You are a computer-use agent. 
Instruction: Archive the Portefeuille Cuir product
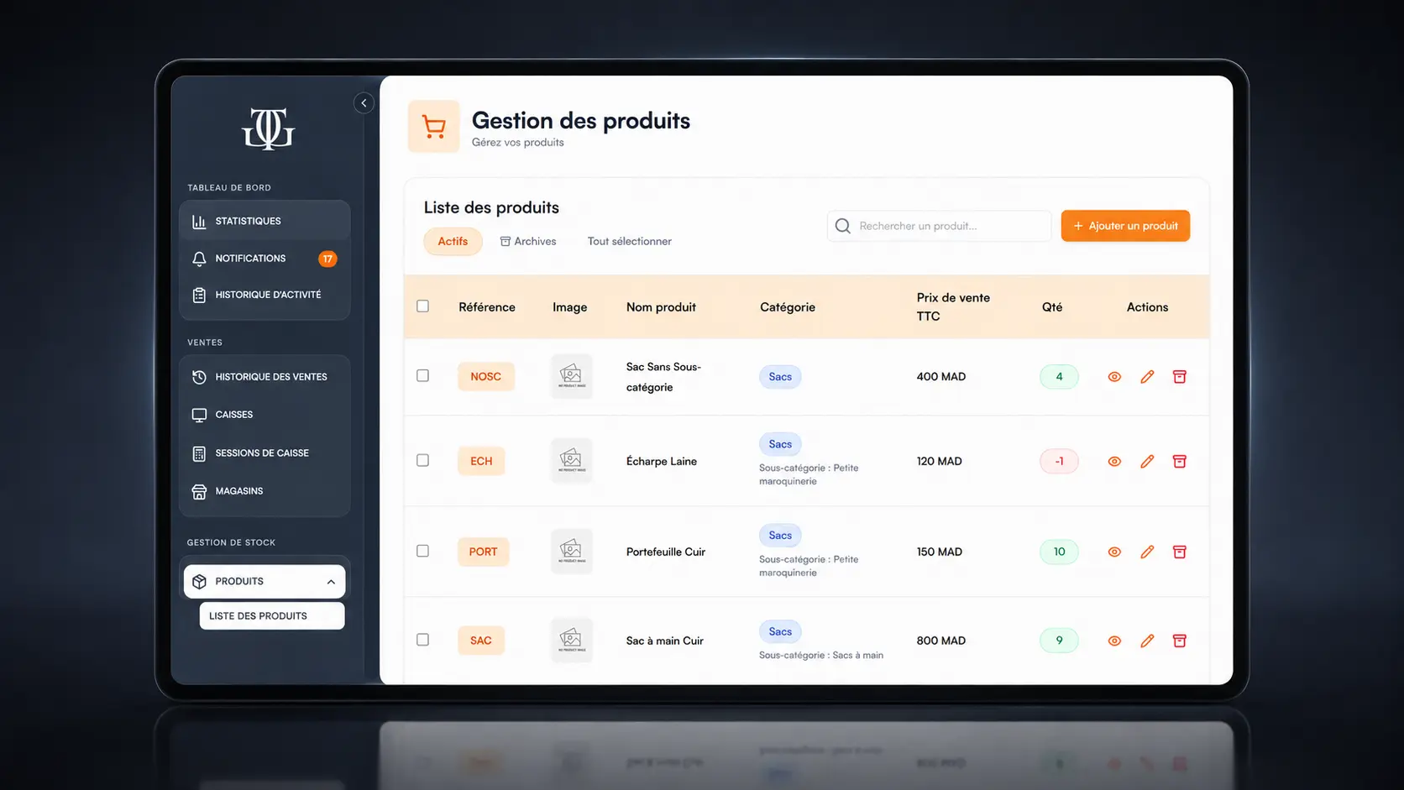[x=1180, y=552]
